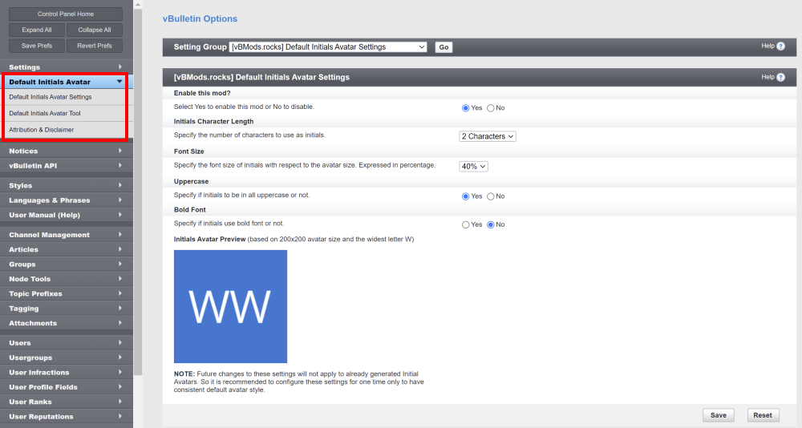Image resolution: width=802 pixels, height=428 pixels.
Task: Expand the Notices sidebar section
Action: 66,151
